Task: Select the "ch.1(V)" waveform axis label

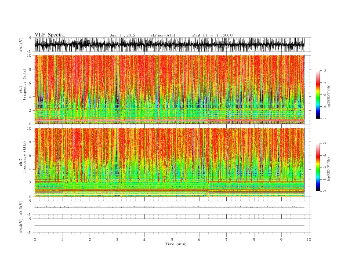Action: coord(21,45)
